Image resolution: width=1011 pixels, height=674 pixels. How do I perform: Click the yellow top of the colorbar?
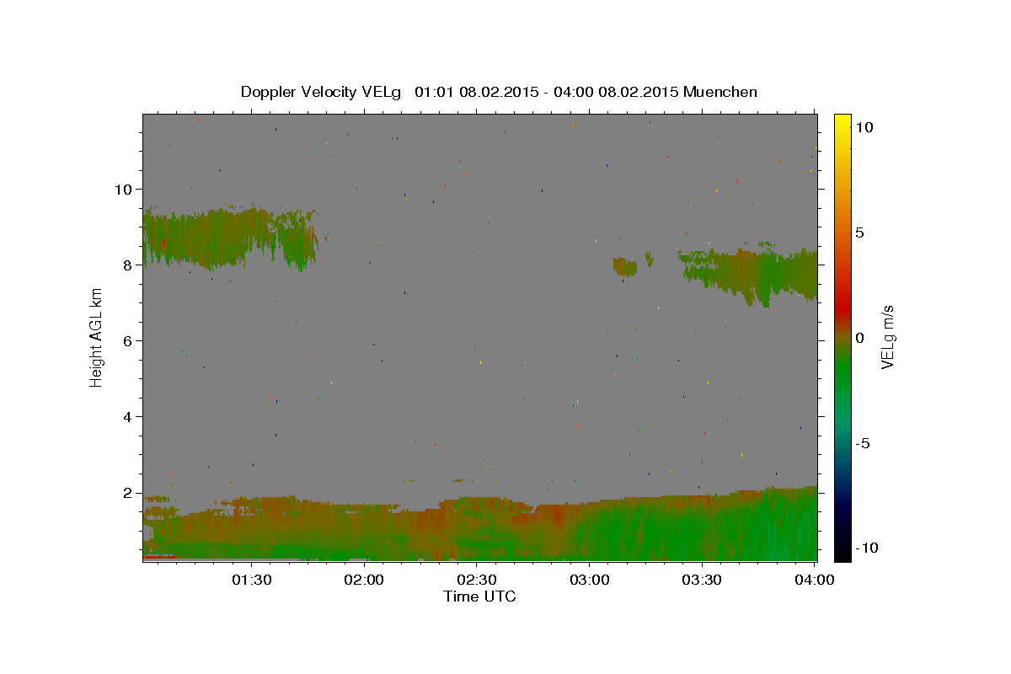[842, 122]
